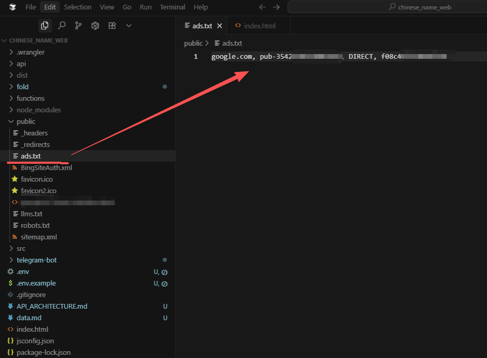Click the chinese_name_web search box

point(387,7)
